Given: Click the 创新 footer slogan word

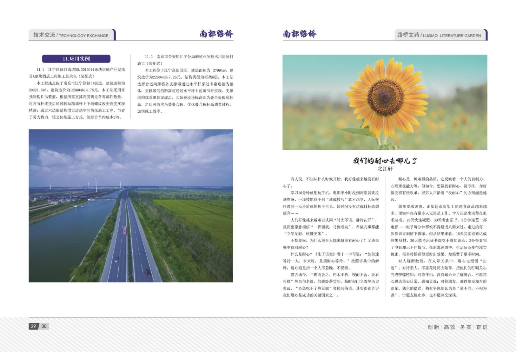Looking at the screenshot, I should pyautogui.click(x=433, y=327).
